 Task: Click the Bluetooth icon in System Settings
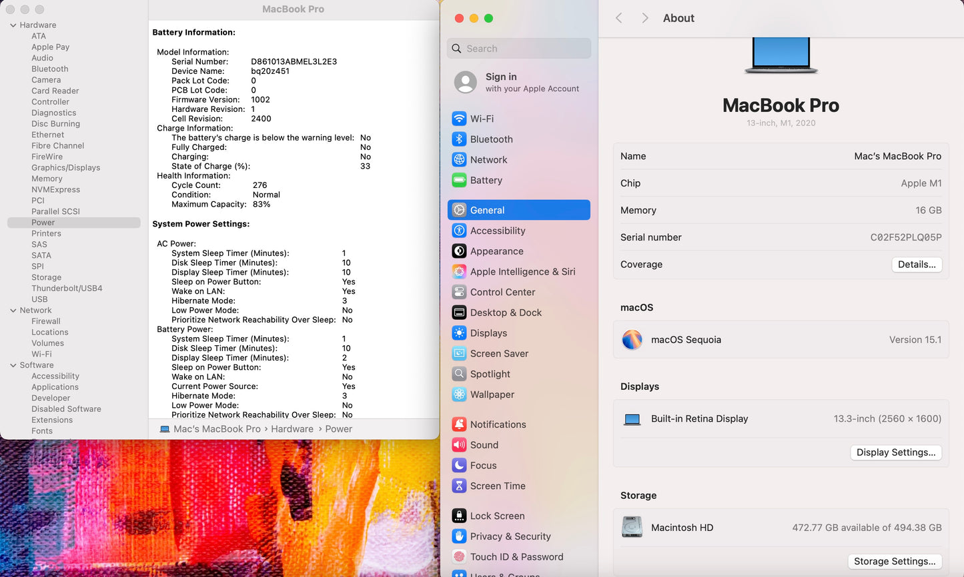coord(459,139)
